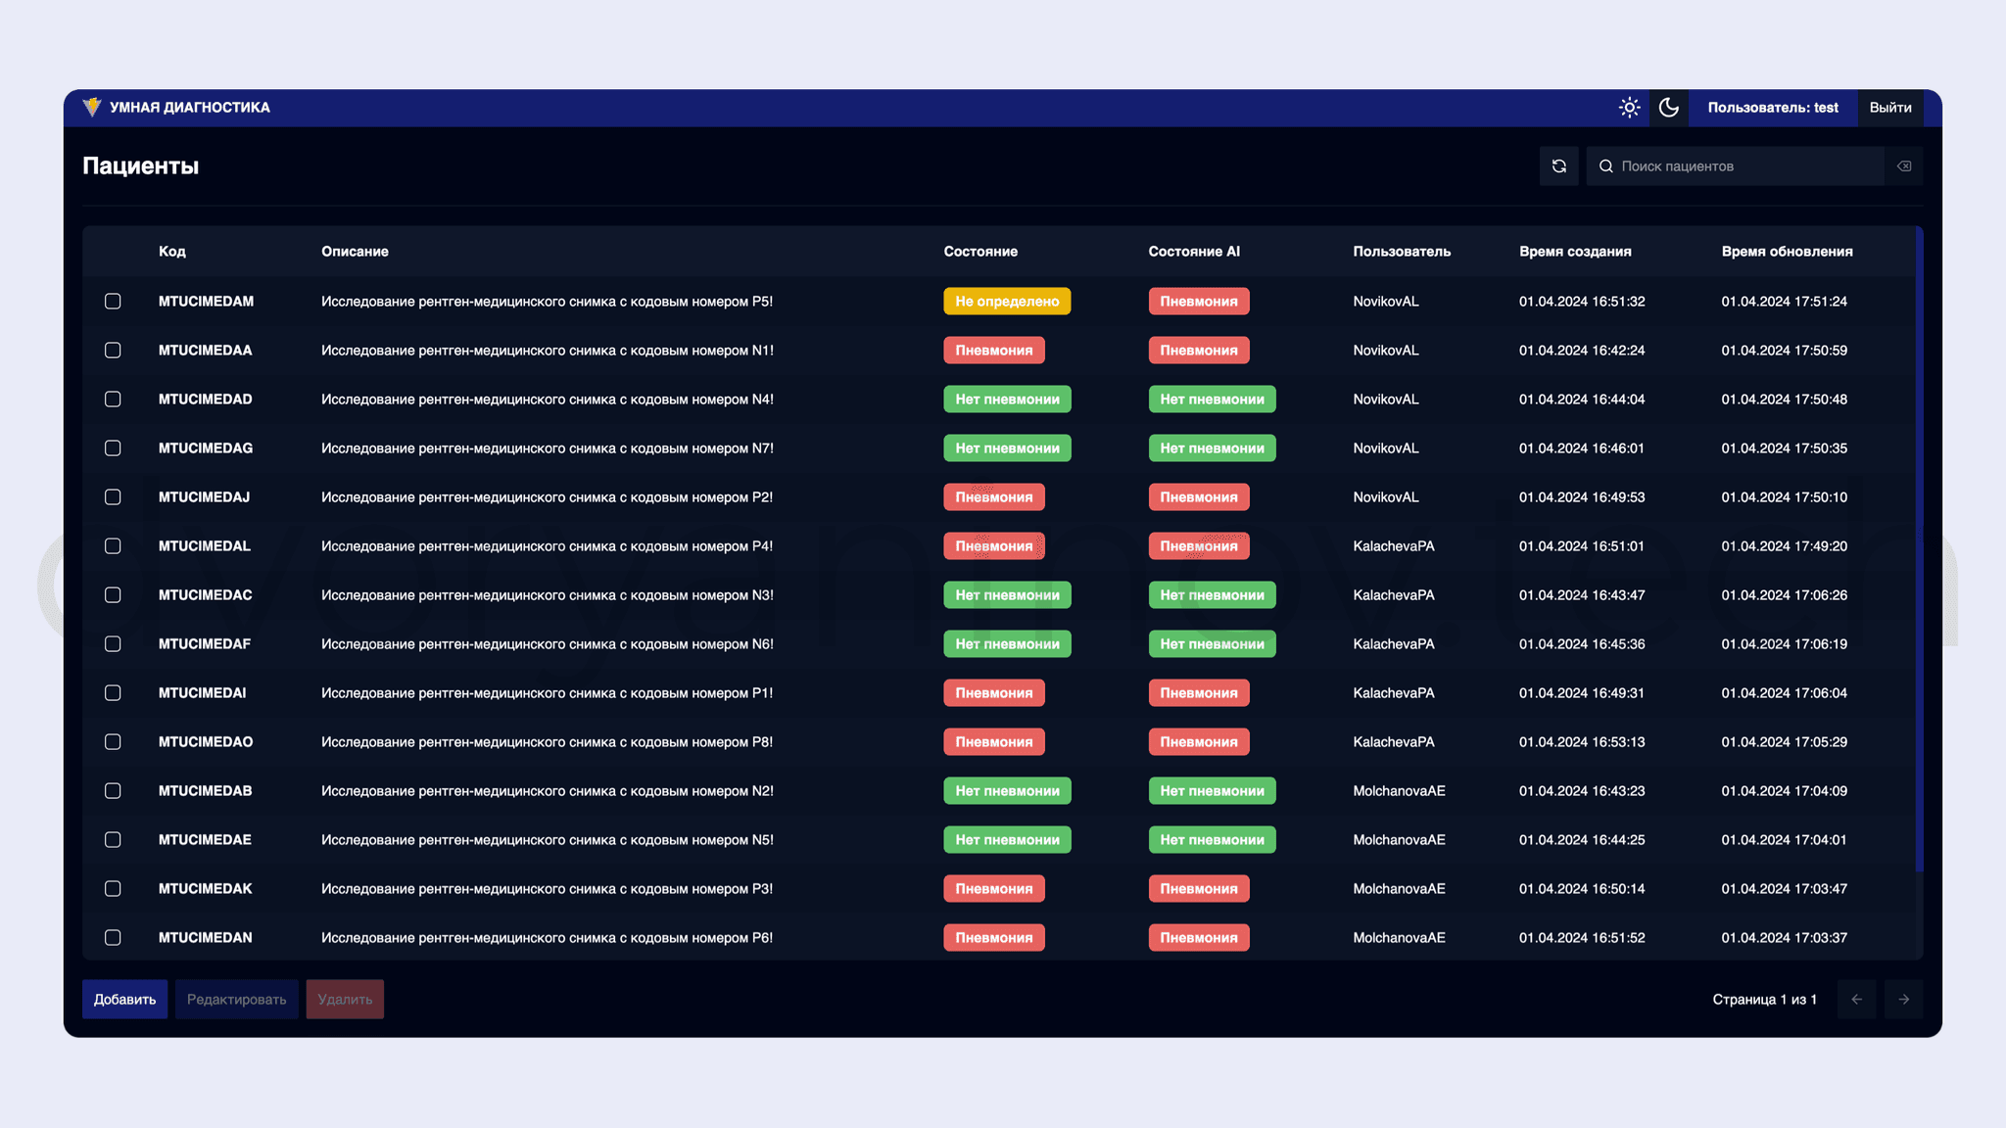
Task: Click Состояние AI badge of MTUCIMEDAG
Action: (1212, 448)
